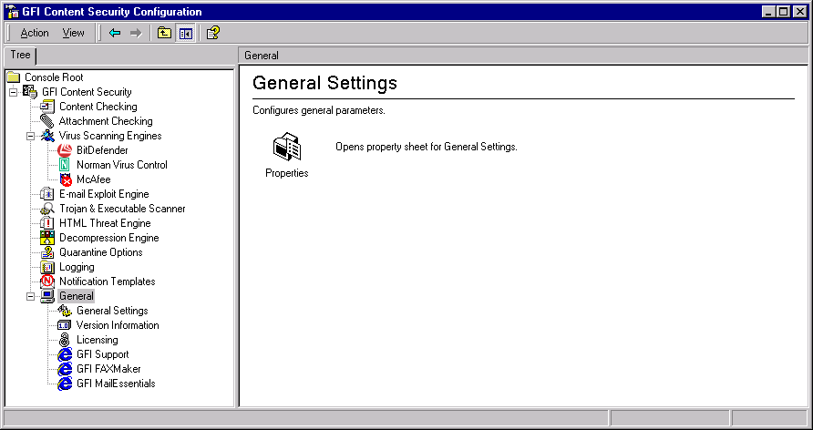Screen dimensions: 813x430
Task: Select the Quarantine Options label
Action: pos(100,252)
